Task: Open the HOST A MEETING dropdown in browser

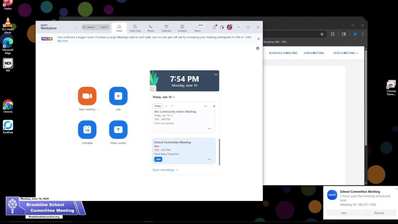Action: 346,53
